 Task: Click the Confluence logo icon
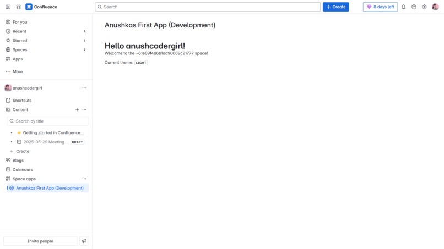point(29,7)
